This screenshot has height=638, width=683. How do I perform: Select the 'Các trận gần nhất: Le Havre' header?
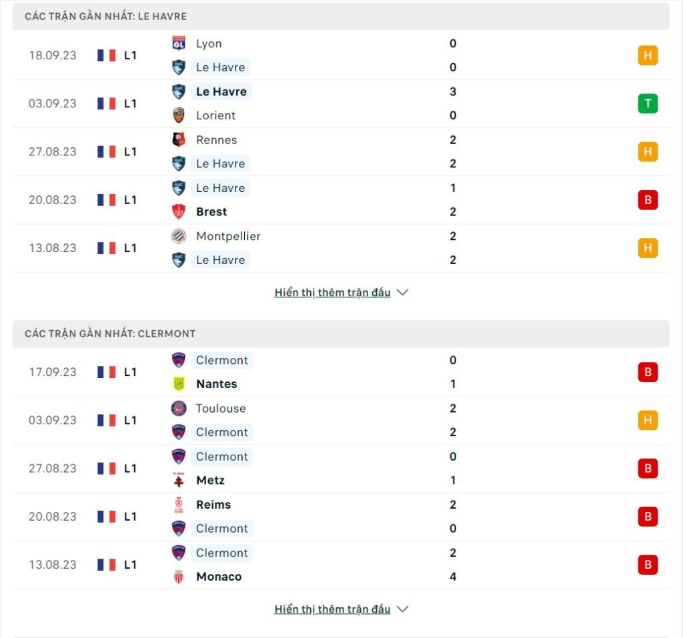pyautogui.click(x=341, y=17)
